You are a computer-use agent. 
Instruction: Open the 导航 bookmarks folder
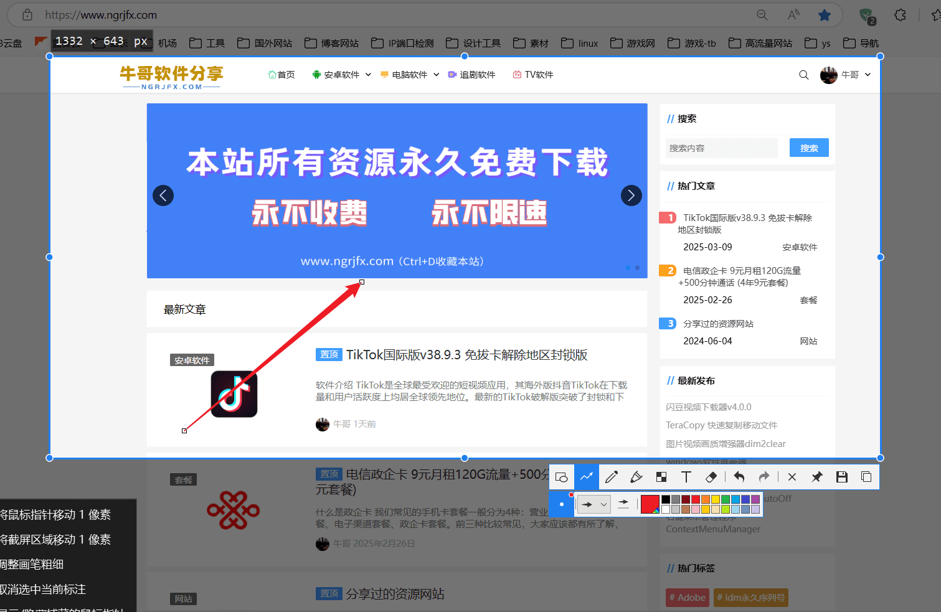(x=861, y=43)
